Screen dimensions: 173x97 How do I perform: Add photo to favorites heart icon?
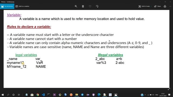90,6
